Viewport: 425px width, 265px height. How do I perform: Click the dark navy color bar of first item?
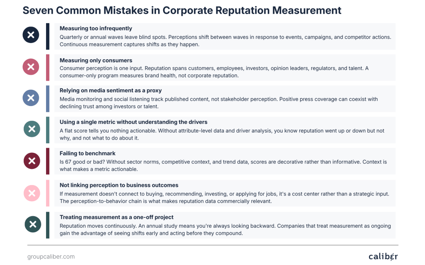[48, 36]
